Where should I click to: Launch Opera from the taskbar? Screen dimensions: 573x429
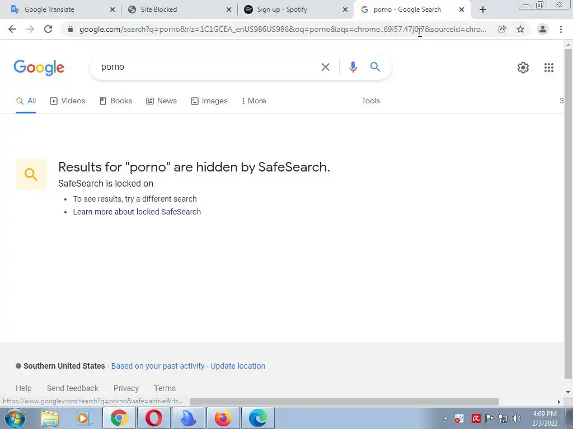tap(153, 418)
